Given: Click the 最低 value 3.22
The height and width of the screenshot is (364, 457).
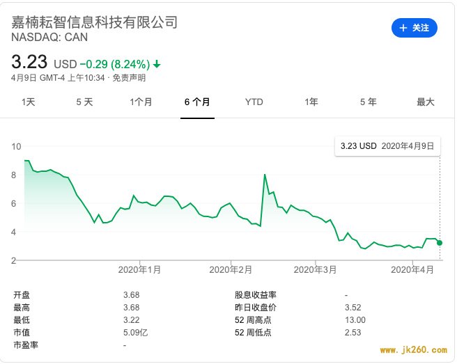Looking at the screenshot, I should [x=131, y=320].
